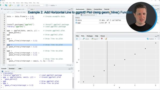160x90 pixels.
Task: Switch to the Jobs tab
Action: [20, 68]
